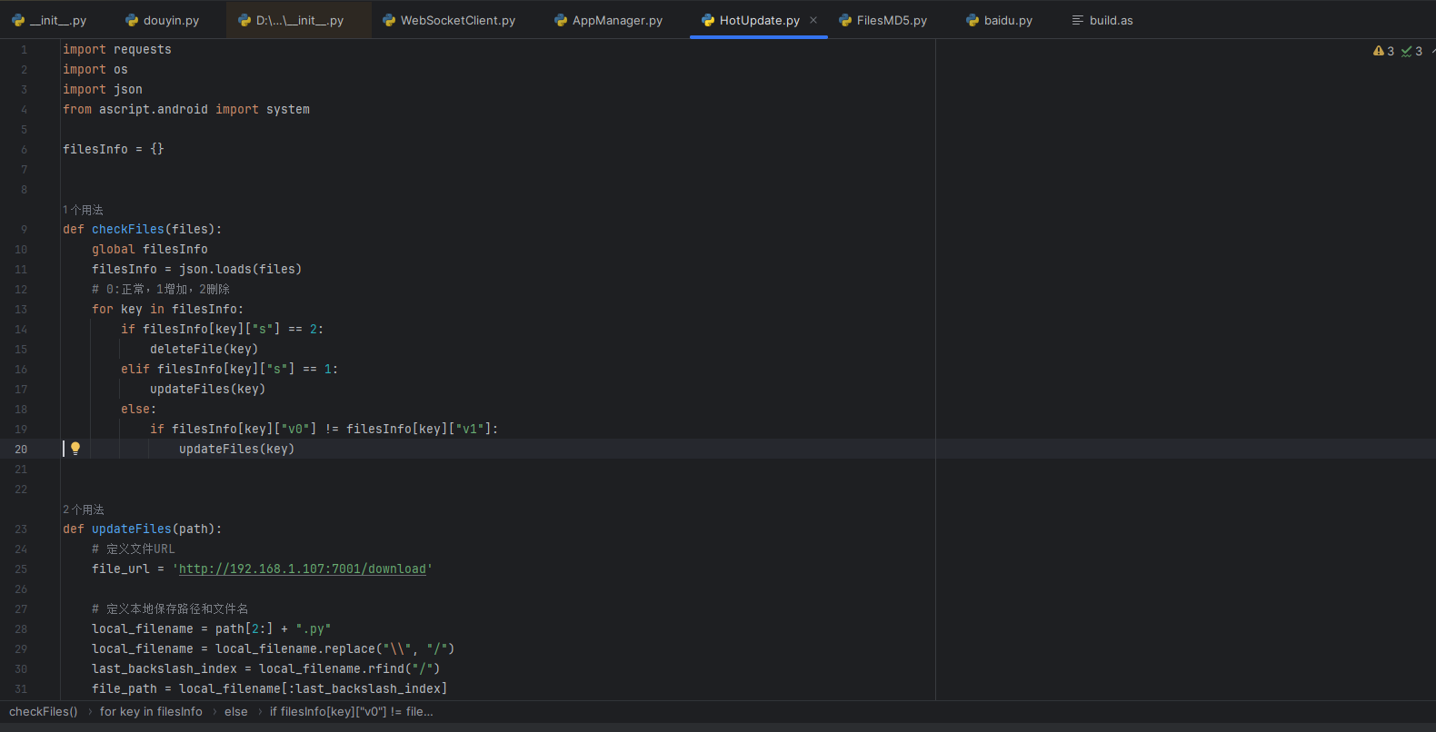Click the 'json.loads(files)' call
The height and width of the screenshot is (732, 1436).
[x=241, y=269]
